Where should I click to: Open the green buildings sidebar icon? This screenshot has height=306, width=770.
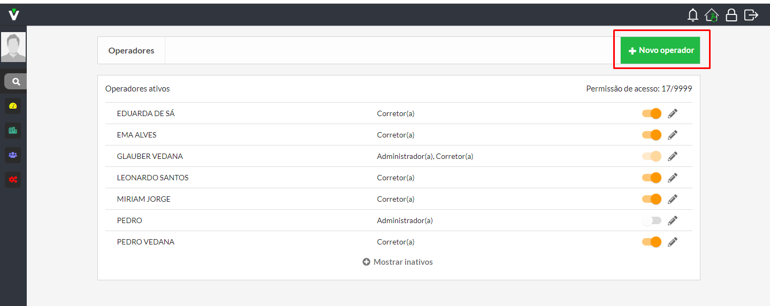pyautogui.click(x=13, y=131)
